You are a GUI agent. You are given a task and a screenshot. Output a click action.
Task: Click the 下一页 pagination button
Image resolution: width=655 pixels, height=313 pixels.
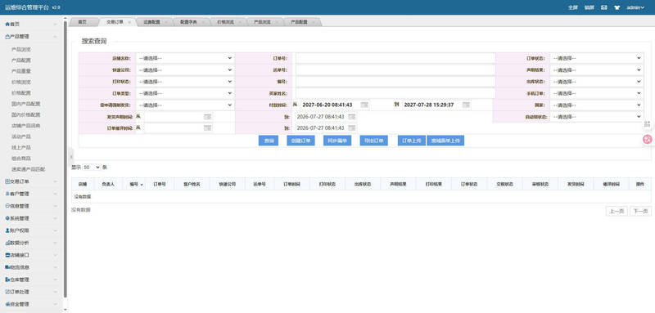(640, 212)
